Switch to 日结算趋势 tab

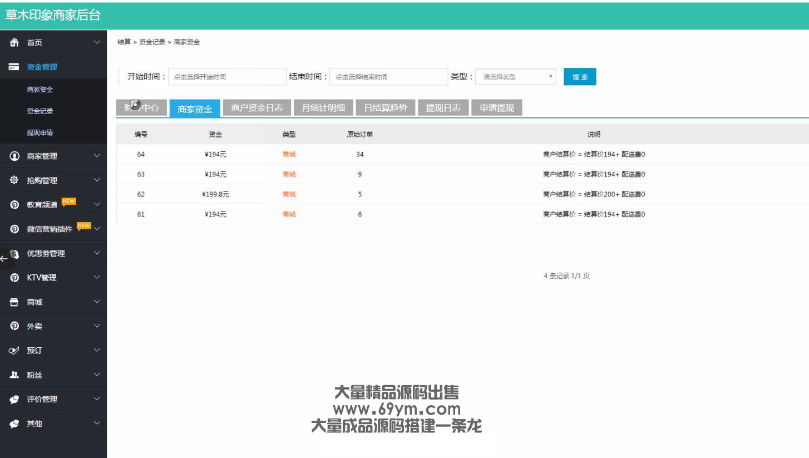coord(386,108)
